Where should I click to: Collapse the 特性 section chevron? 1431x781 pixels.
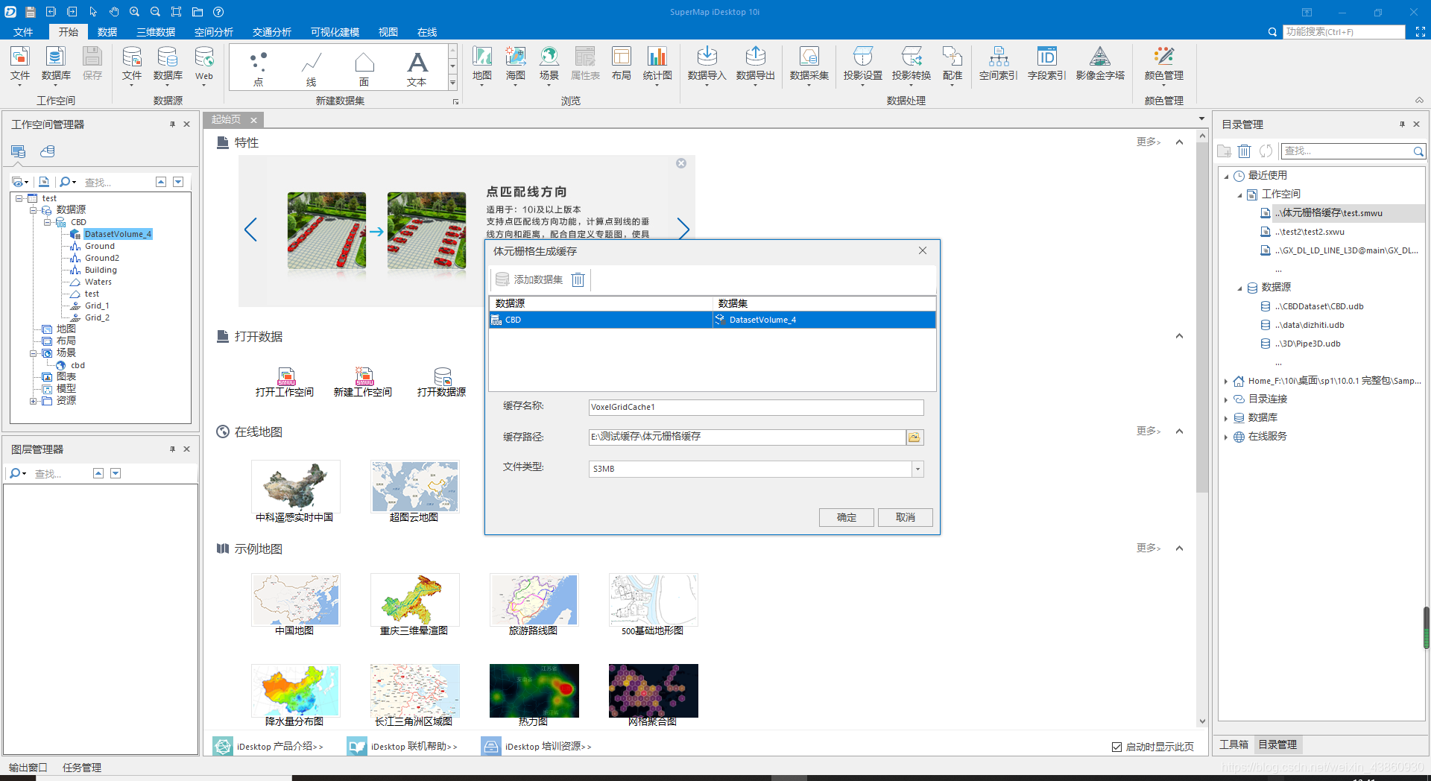pyautogui.click(x=1179, y=142)
